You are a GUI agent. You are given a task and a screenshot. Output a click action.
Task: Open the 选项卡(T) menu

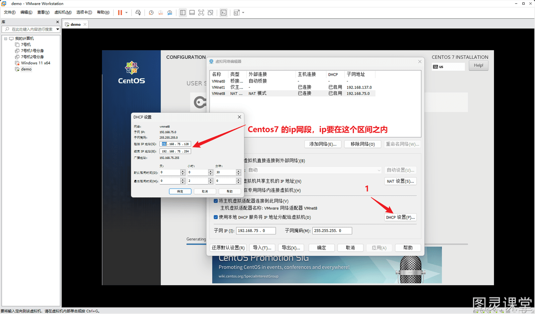point(84,12)
